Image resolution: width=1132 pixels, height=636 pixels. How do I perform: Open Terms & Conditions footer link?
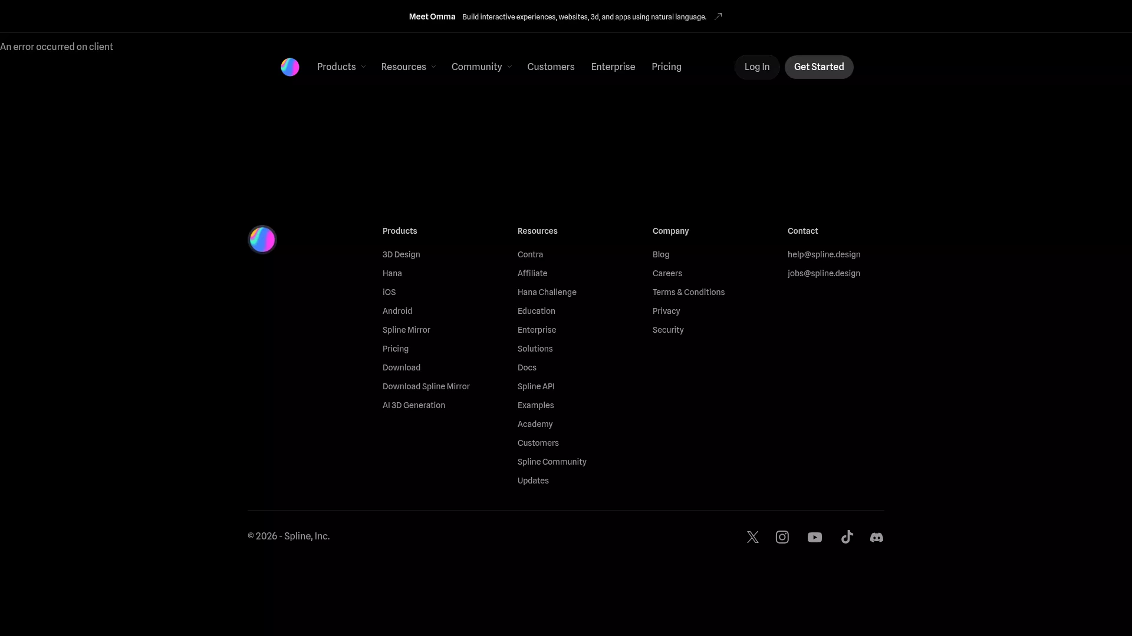click(689, 292)
